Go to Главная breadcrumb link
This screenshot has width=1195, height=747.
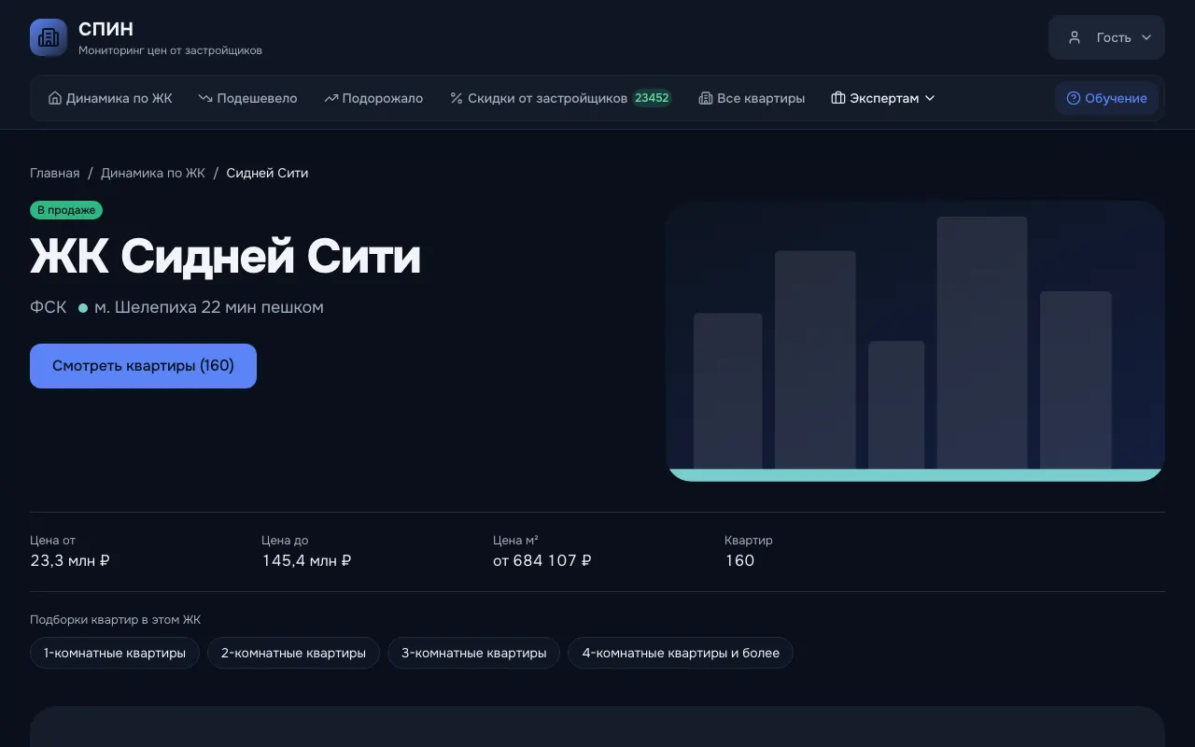[x=55, y=173]
